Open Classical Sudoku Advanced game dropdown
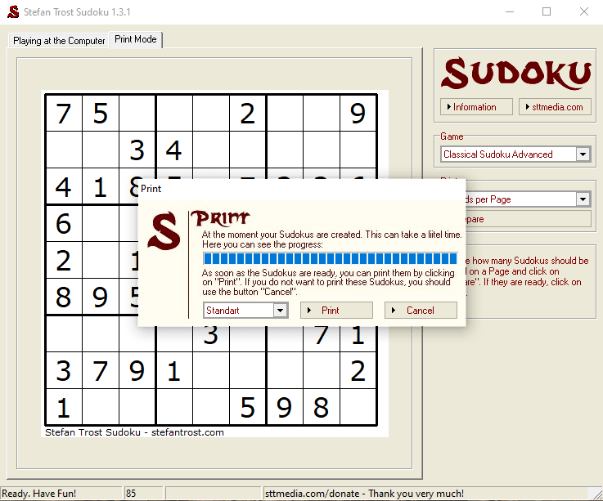 (x=515, y=154)
